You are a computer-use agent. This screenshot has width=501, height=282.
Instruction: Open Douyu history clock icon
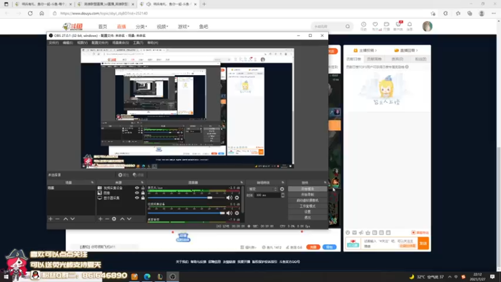364,26
